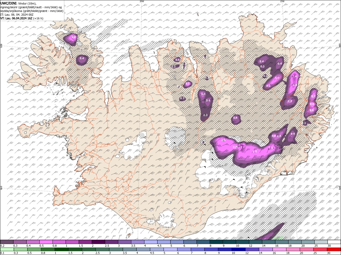
Task: Pick the dark teal upper swatch labeled 8
Action: (x=216, y=242)
